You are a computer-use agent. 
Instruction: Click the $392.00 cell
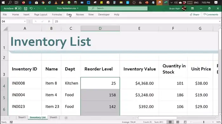pyautogui.click(x=139, y=107)
